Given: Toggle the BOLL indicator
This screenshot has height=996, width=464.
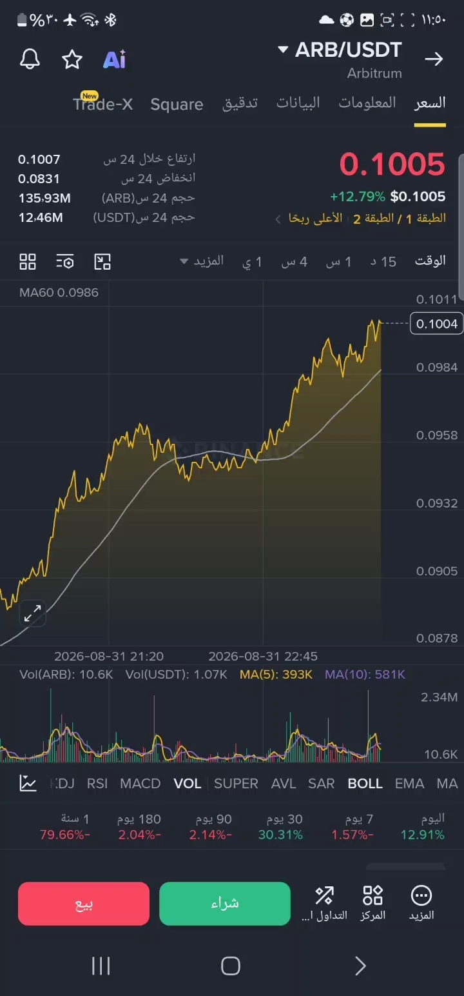Looking at the screenshot, I should (365, 783).
